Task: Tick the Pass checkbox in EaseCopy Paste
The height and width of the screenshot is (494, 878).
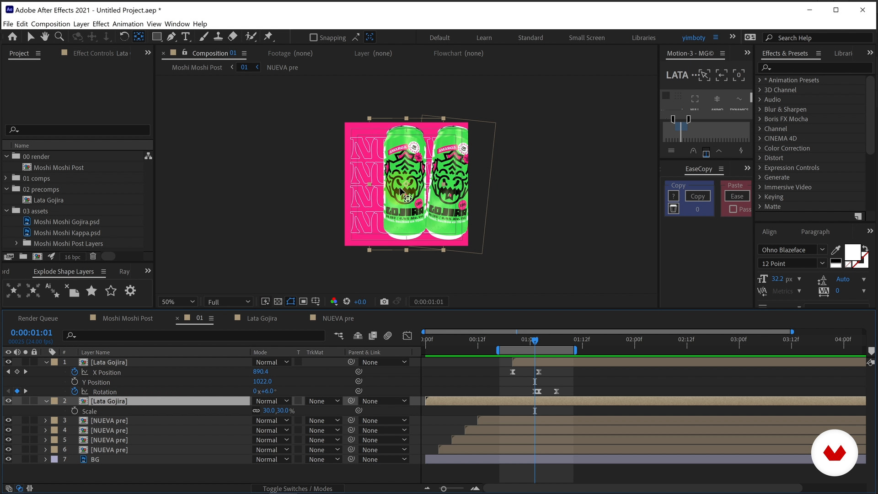Action: click(733, 209)
